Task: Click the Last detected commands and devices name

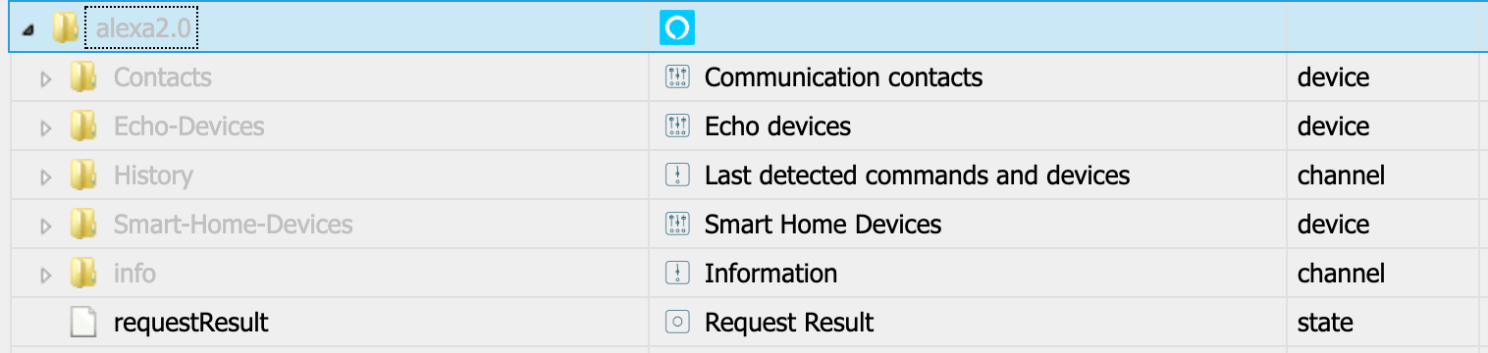Action: (x=918, y=176)
